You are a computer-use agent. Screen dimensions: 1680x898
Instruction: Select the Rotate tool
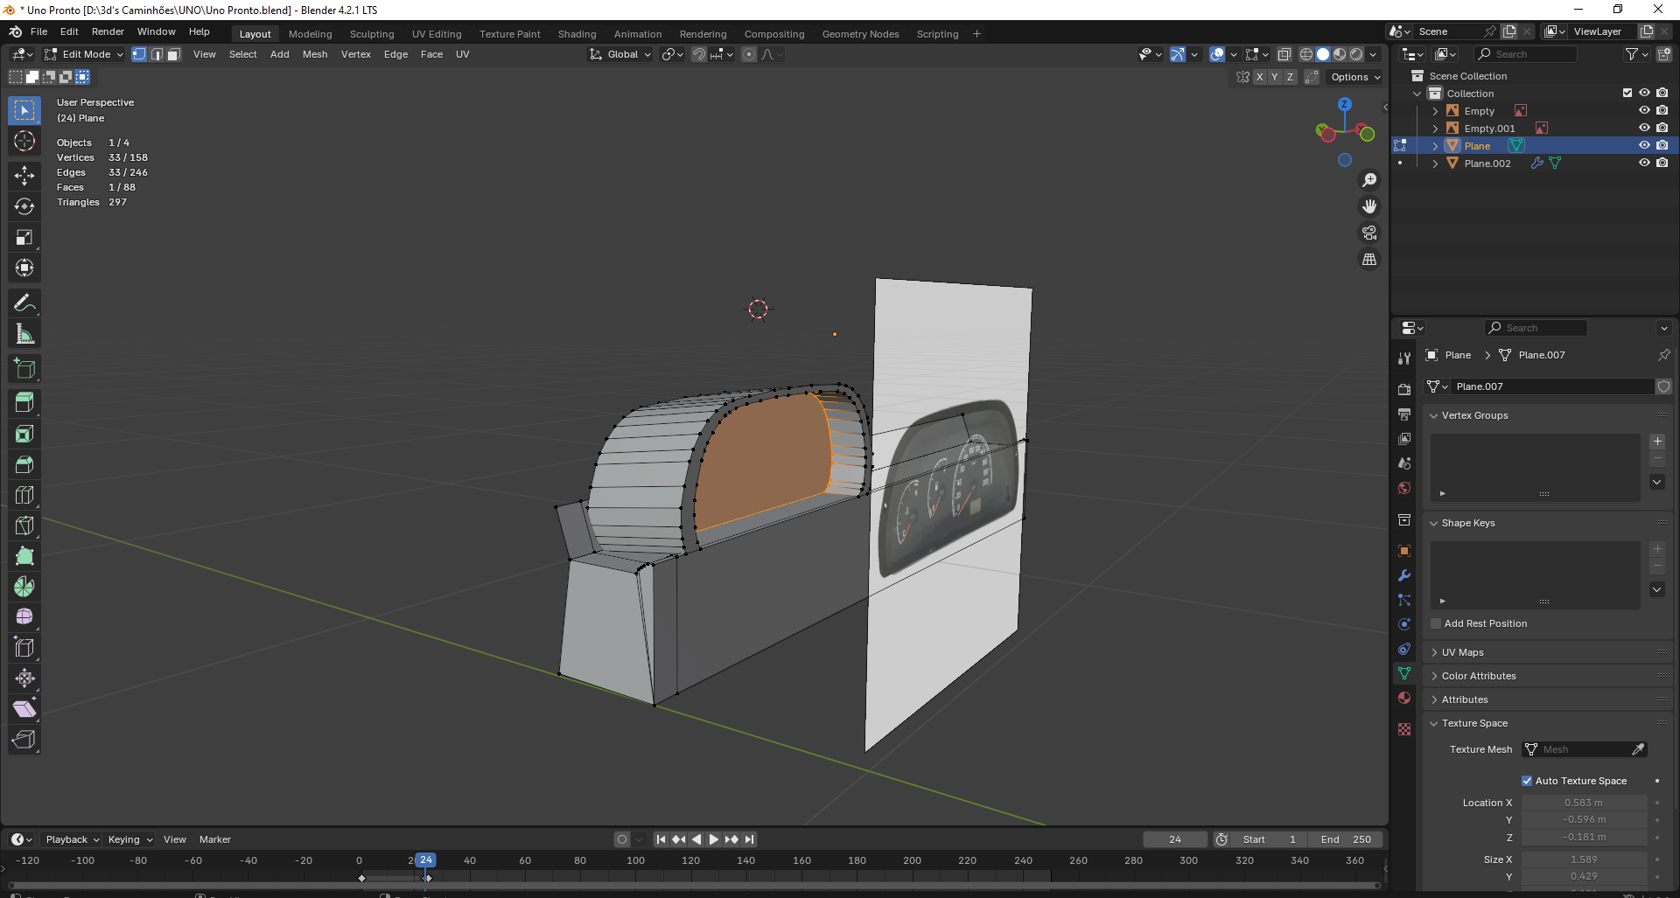24,207
